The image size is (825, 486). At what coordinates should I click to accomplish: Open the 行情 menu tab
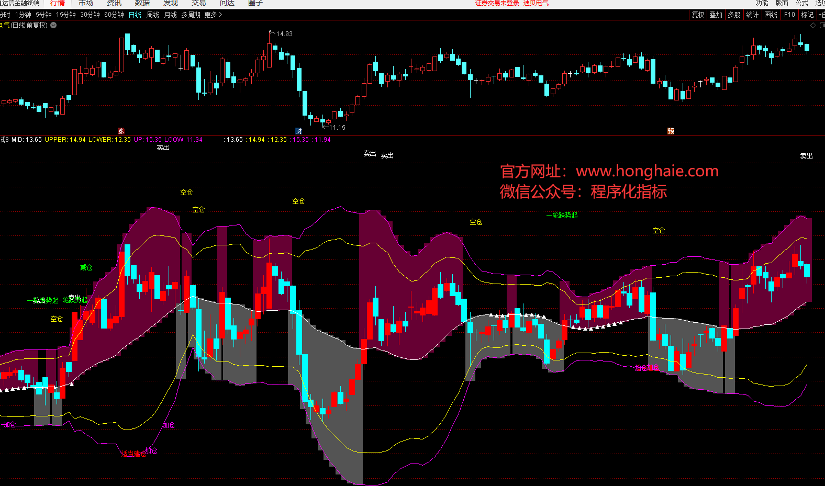[58, 3]
